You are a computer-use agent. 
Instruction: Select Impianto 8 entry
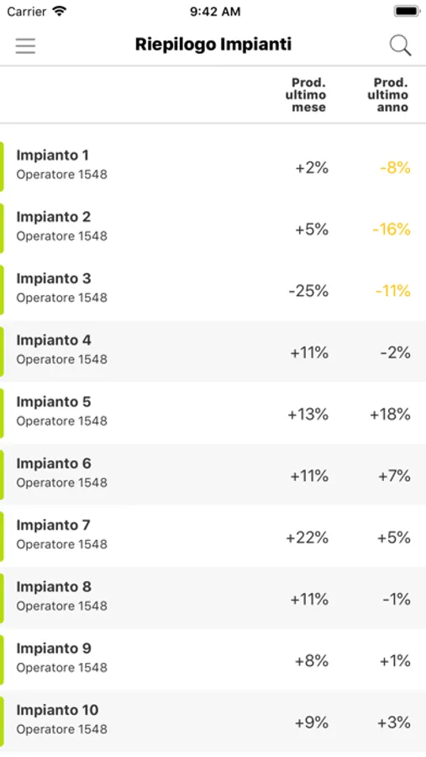point(213,598)
